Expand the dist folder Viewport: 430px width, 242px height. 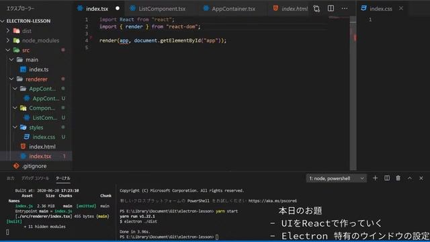coord(8,30)
